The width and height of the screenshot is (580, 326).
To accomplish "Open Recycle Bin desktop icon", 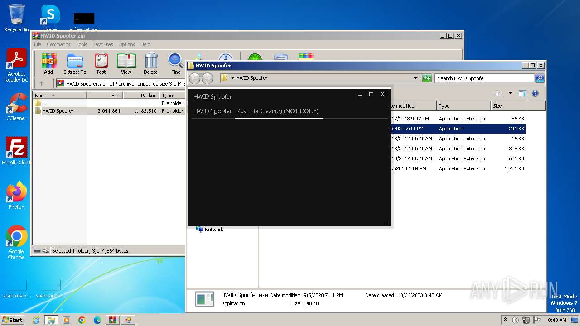I will (16, 18).
